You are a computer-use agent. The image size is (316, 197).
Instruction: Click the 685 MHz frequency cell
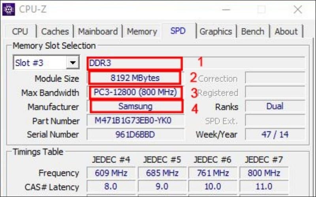pos(162,173)
